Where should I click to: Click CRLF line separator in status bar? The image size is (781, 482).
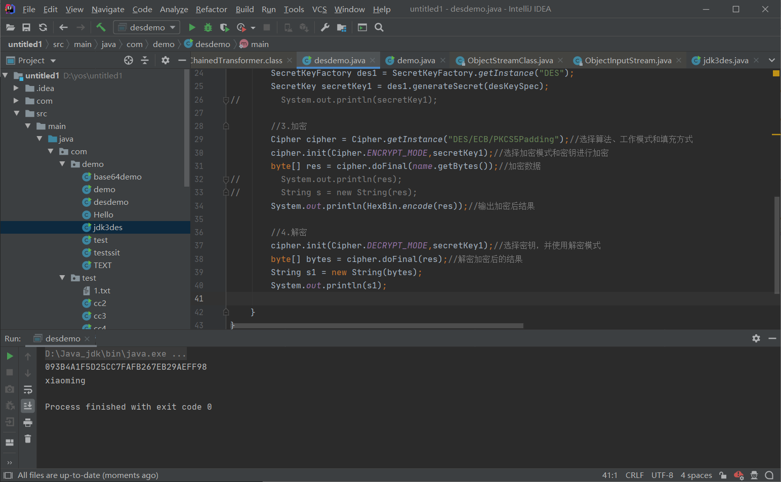(634, 475)
